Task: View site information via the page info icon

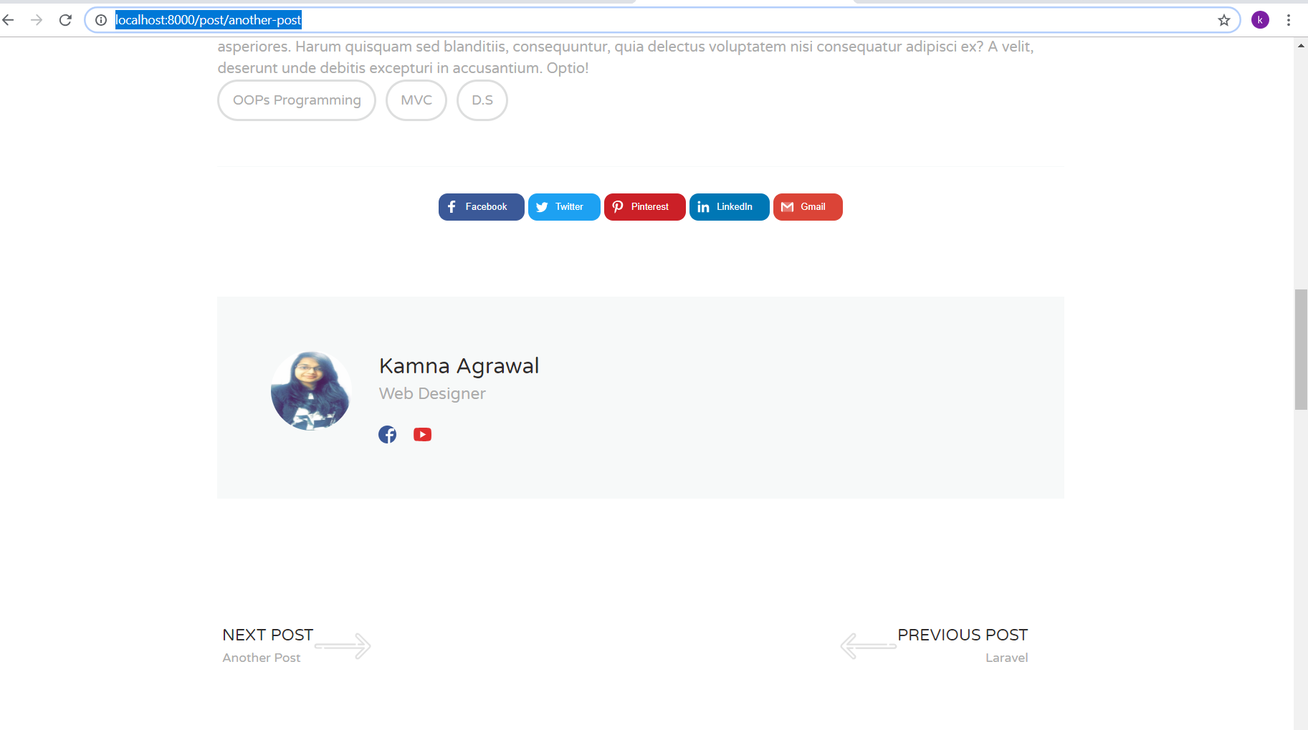Action: 100,19
